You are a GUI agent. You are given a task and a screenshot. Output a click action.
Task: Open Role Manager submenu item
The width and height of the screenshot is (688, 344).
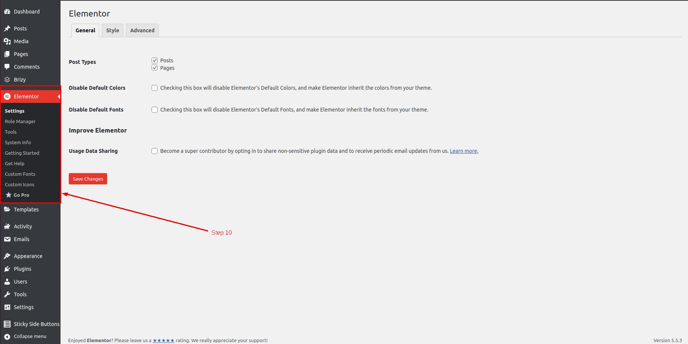click(20, 121)
